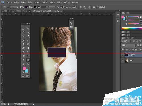Toggle lock image pixels brush icon
The width and height of the screenshot is (142, 106).
point(130,49)
